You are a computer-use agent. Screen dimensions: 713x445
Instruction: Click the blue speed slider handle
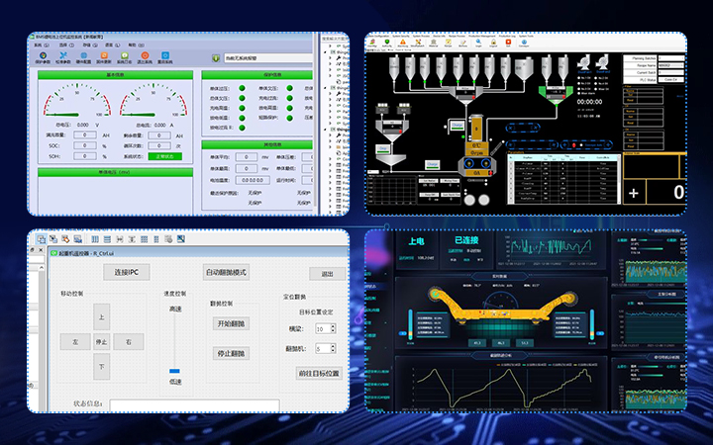point(174,371)
